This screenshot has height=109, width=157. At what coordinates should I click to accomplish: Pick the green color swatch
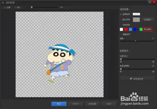[141, 29]
